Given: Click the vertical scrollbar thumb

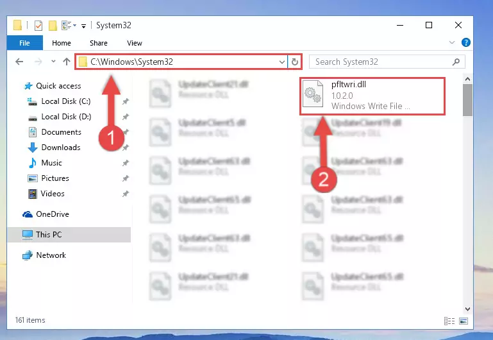Looking at the screenshot, I should [x=467, y=100].
